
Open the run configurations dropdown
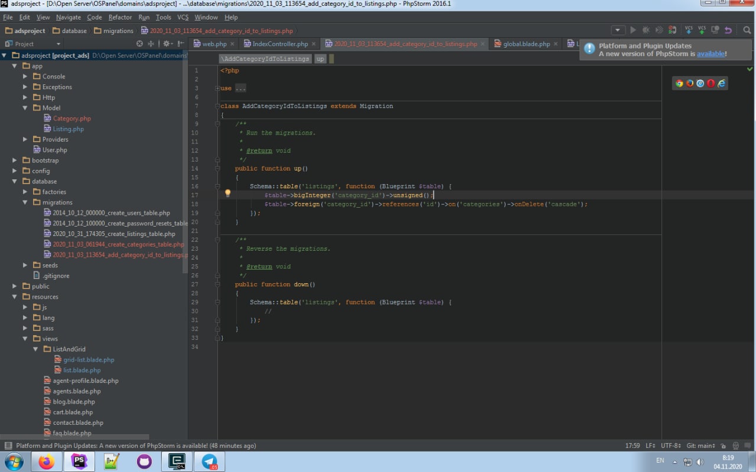(618, 30)
